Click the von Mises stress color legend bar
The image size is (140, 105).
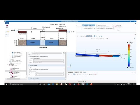(129, 55)
